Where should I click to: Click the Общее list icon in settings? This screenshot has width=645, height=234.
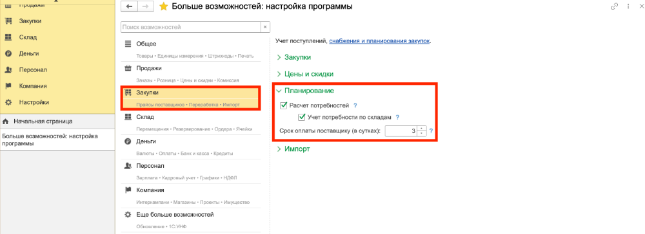(128, 44)
